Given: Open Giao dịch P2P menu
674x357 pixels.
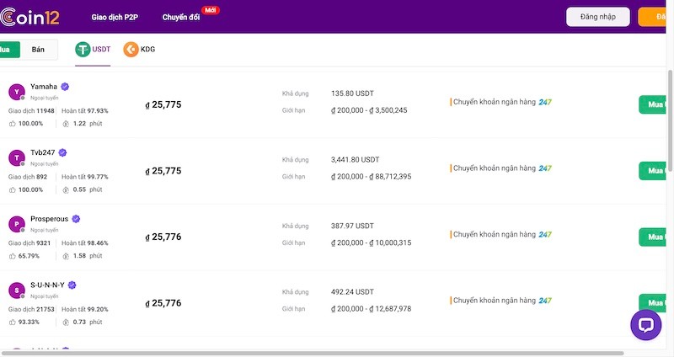Looking at the screenshot, I should point(115,17).
